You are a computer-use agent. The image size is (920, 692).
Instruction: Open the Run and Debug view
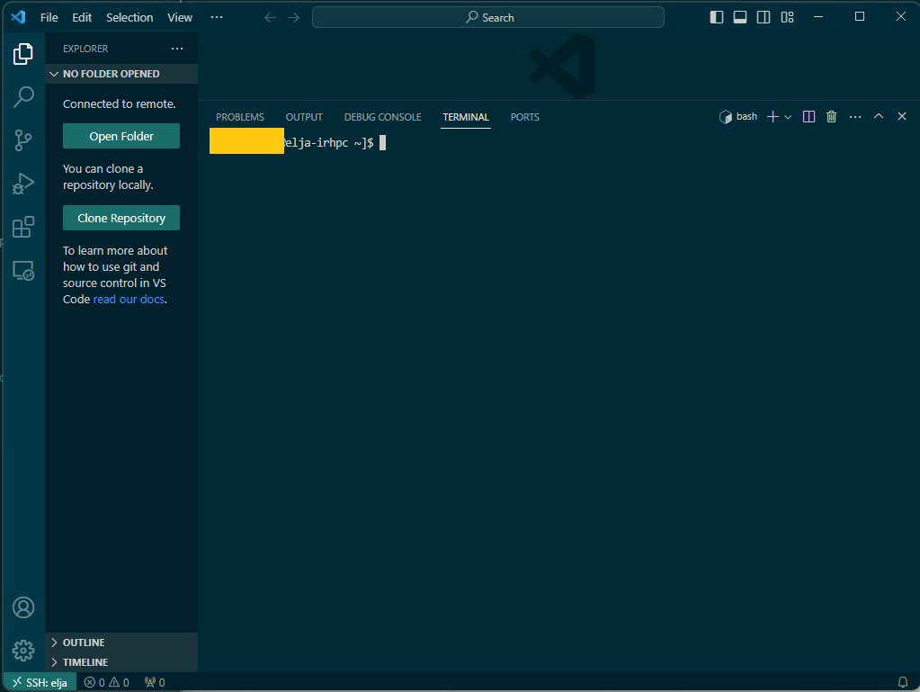coord(22,183)
